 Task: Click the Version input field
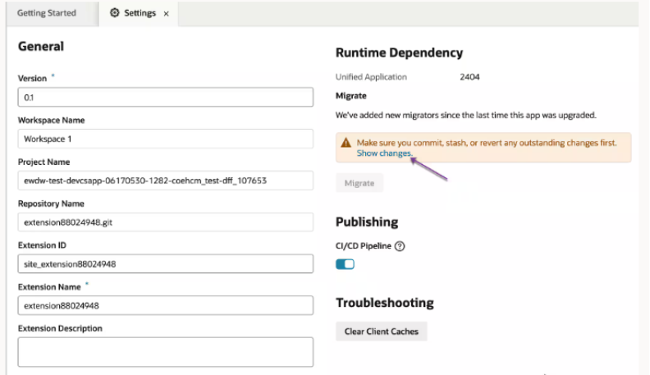(x=166, y=97)
